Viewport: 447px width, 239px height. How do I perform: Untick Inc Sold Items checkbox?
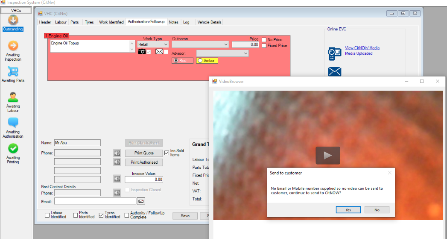pos(167,153)
